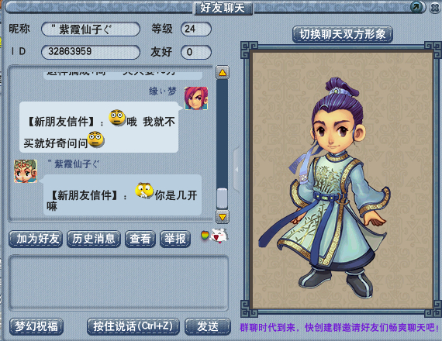
Task: Click the 紫霞仙子 avatar in chat
Action: [26, 171]
